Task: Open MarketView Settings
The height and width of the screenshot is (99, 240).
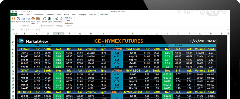Action: click(x=69, y=18)
